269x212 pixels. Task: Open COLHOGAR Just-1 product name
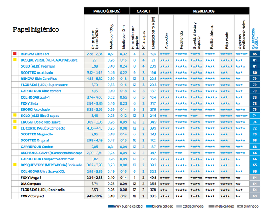pyautogui.click(x=35, y=97)
